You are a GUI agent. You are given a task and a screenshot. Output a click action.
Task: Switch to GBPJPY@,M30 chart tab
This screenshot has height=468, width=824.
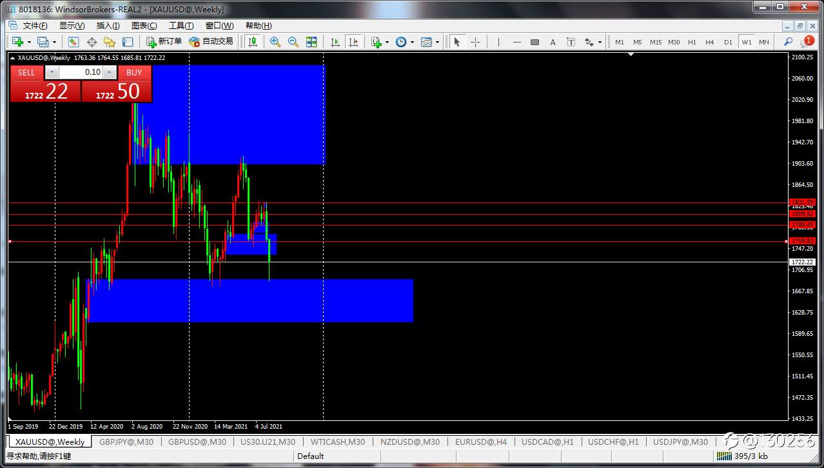tap(126, 442)
